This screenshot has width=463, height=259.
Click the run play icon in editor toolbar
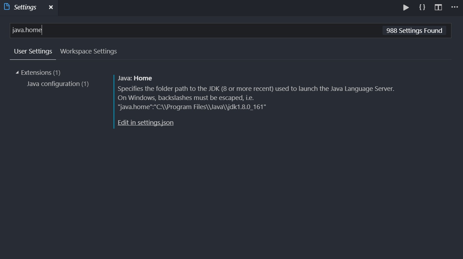point(406,7)
